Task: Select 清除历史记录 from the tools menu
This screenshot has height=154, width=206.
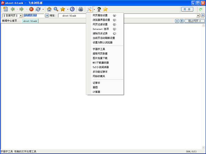Action: [100, 33]
